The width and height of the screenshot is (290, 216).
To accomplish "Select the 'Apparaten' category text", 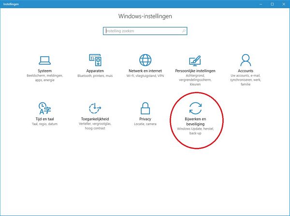I will (95, 71).
